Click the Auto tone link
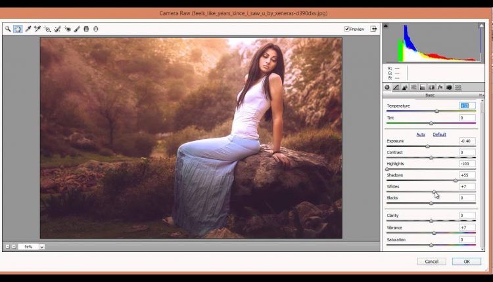493x282 pixels. tap(421, 134)
